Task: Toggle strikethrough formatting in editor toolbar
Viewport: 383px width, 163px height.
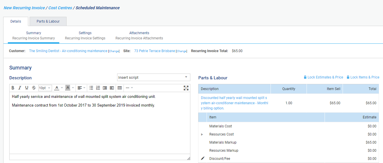Action: (34, 88)
